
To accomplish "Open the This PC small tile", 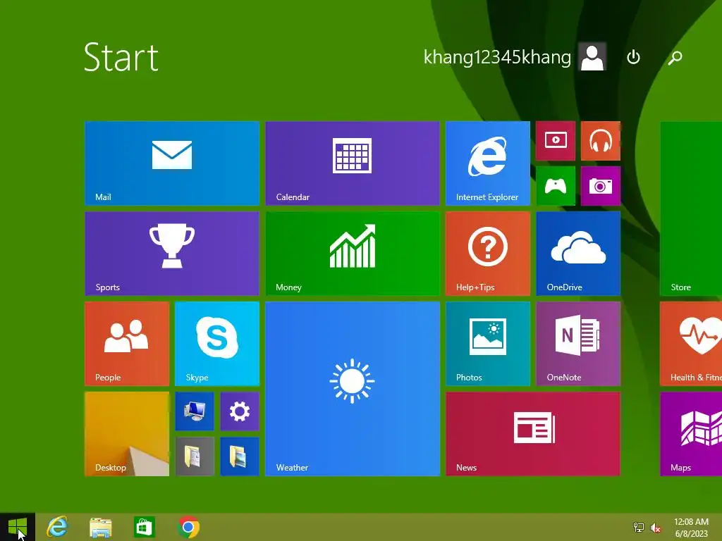I will click(x=195, y=411).
